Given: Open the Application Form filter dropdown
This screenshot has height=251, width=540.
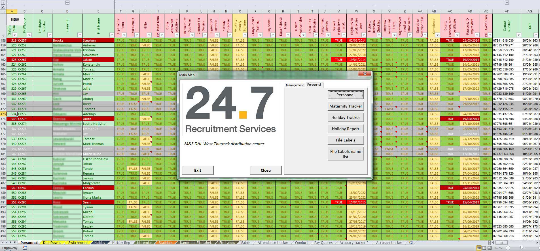Looking at the screenshot, I should [124, 35].
